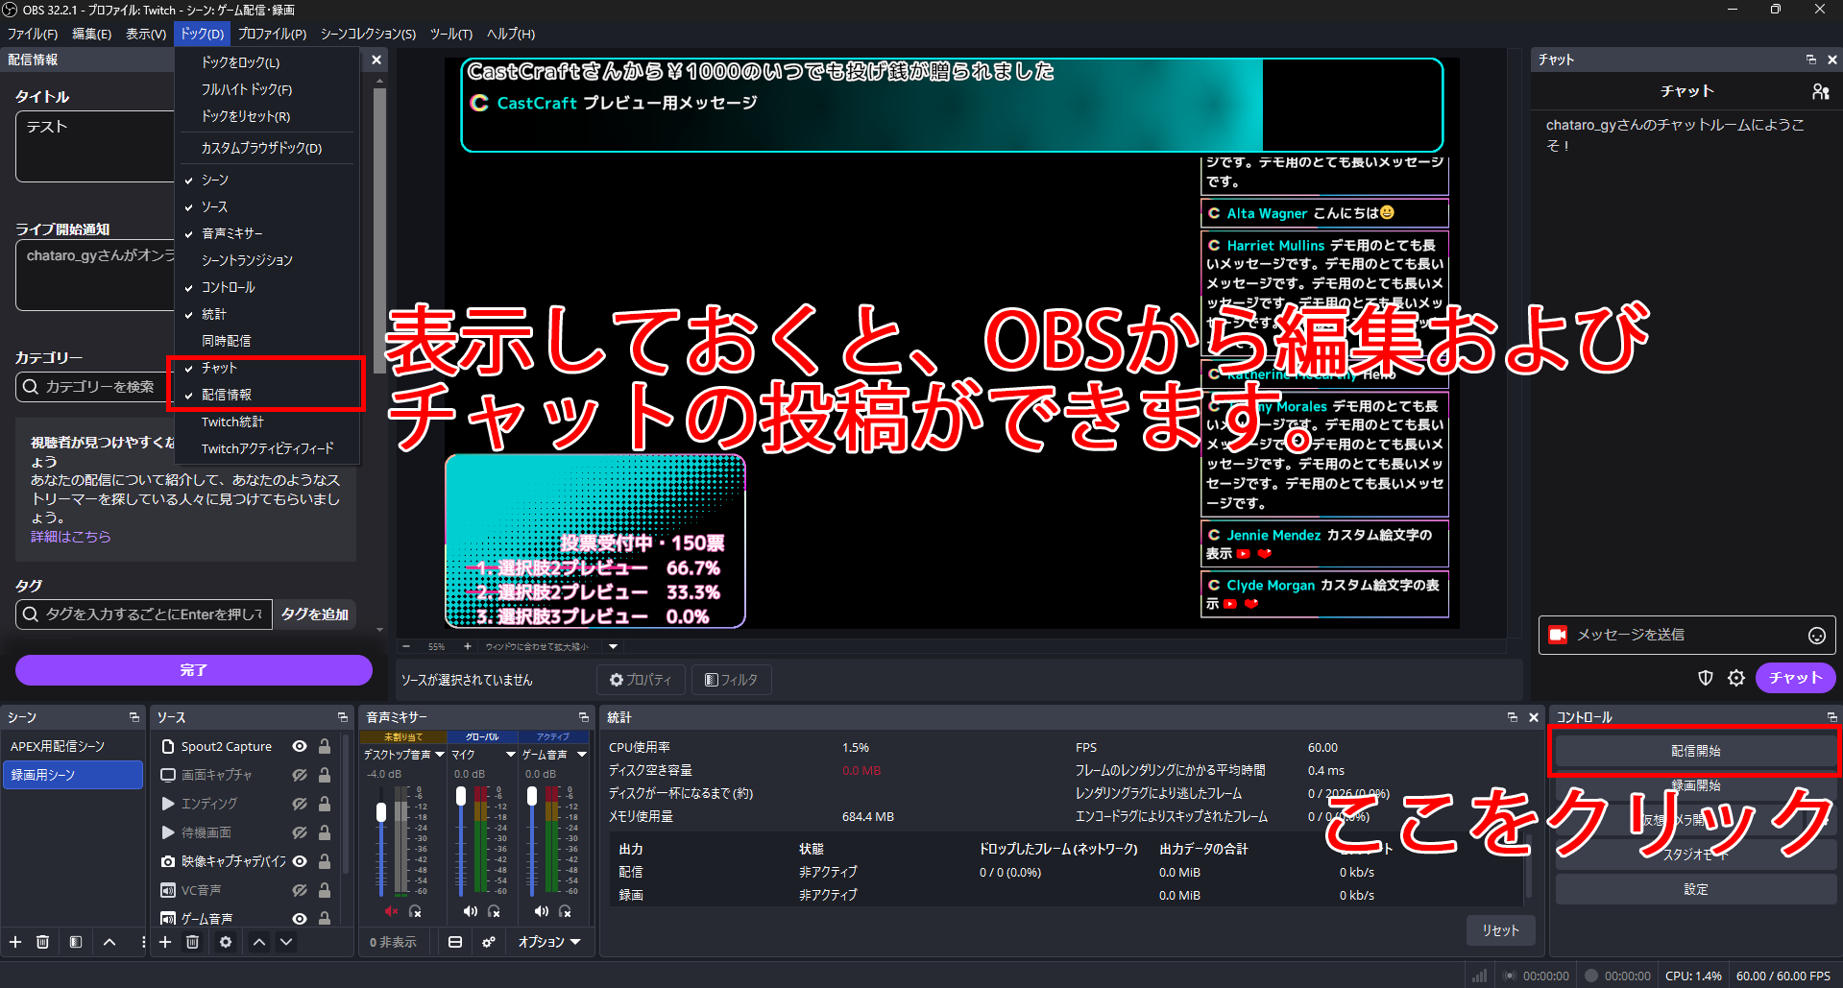This screenshot has width=1843, height=988.
Task: Float the ソース dock panel
Action: tap(343, 717)
